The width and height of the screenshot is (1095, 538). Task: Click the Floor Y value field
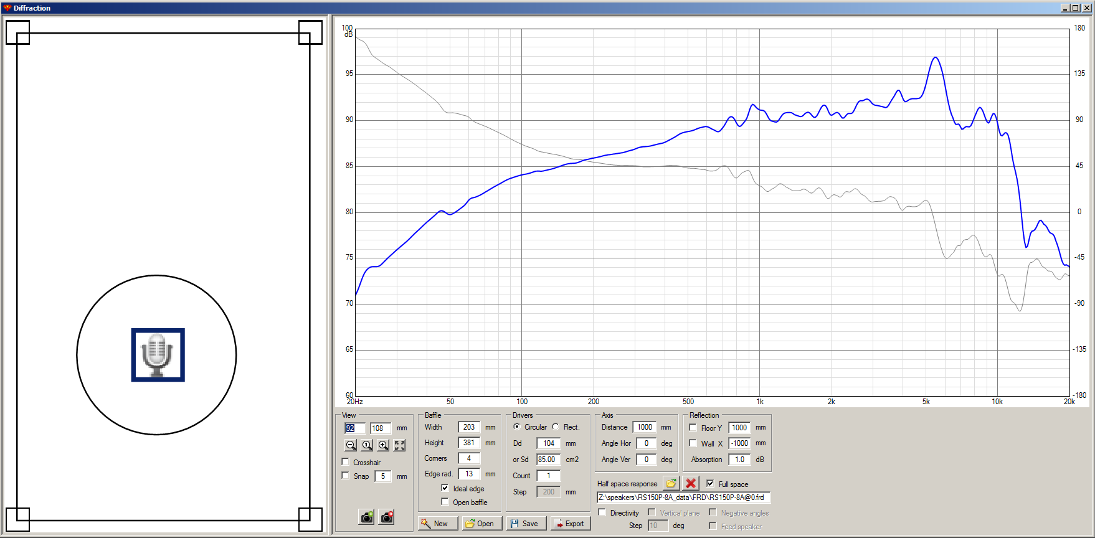pos(739,428)
